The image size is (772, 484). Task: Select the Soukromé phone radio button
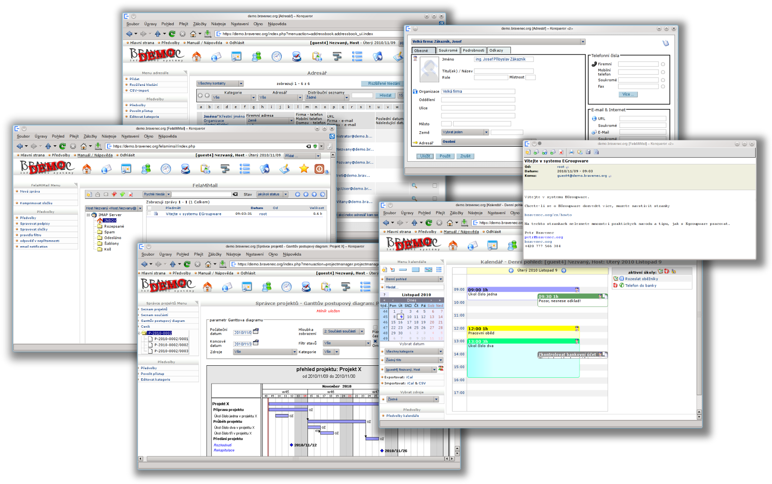click(x=663, y=80)
